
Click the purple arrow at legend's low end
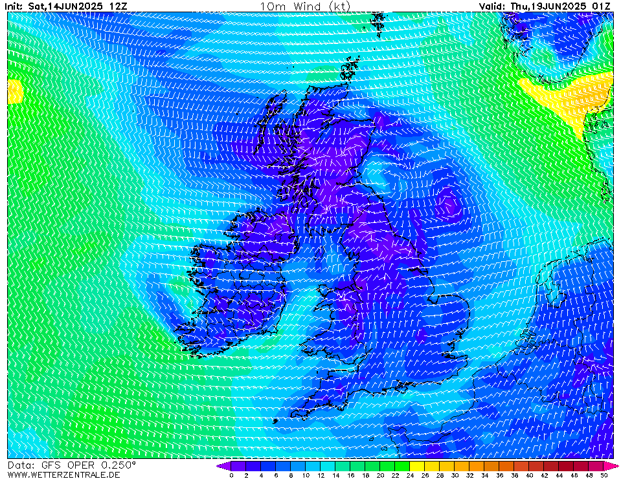(x=224, y=466)
